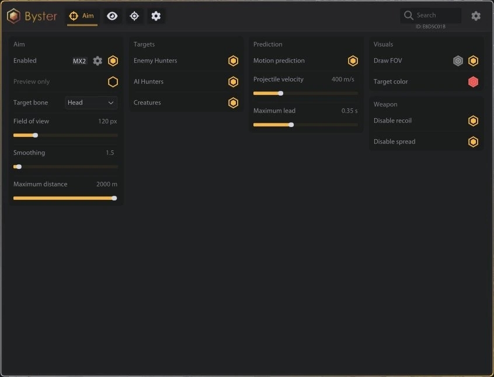Click the Byster title text
The height and width of the screenshot is (377, 494).
click(41, 16)
